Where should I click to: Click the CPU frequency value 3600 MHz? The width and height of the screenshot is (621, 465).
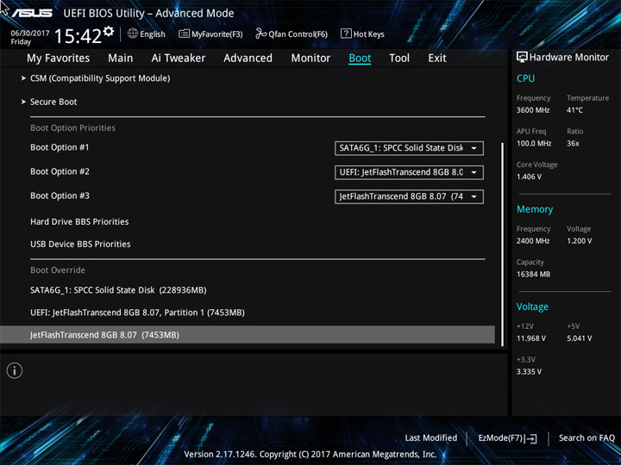(x=533, y=110)
